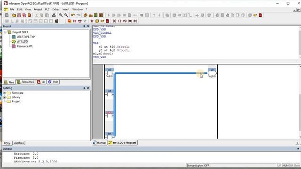
Task: Switch to the Variables tab
Action: pos(19,143)
